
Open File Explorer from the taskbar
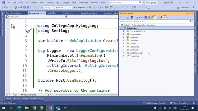tap(27, 108)
